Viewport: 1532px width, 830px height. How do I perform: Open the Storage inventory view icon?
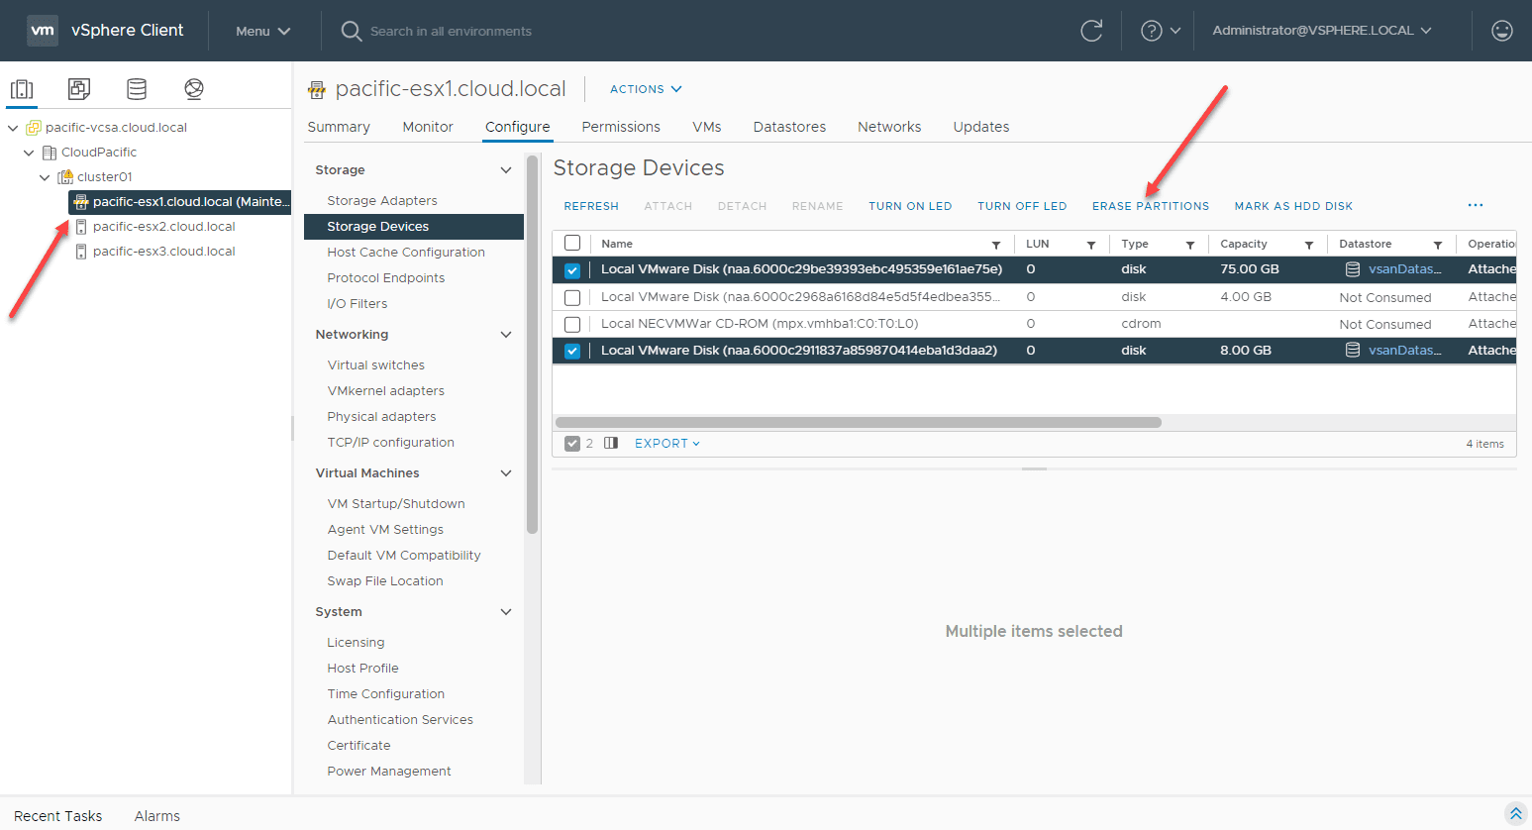click(x=137, y=89)
